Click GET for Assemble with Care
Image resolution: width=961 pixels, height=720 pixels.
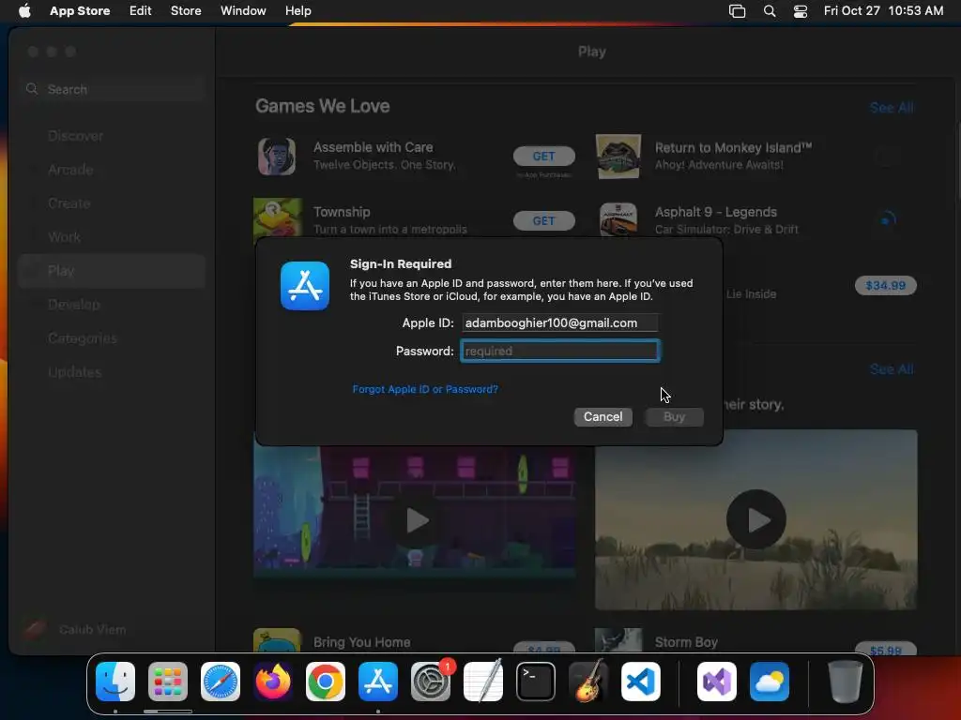[x=543, y=157]
